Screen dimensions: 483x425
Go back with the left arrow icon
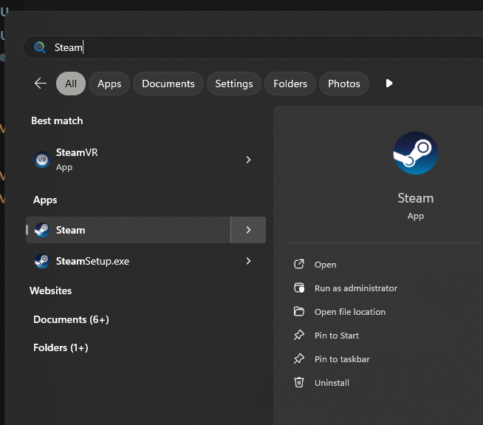(x=41, y=84)
